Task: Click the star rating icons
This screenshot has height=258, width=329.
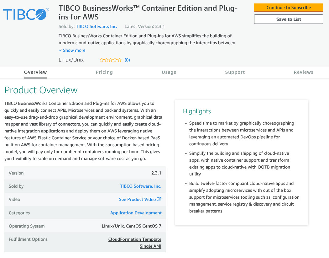Action: pyautogui.click(x=110, y=60)
